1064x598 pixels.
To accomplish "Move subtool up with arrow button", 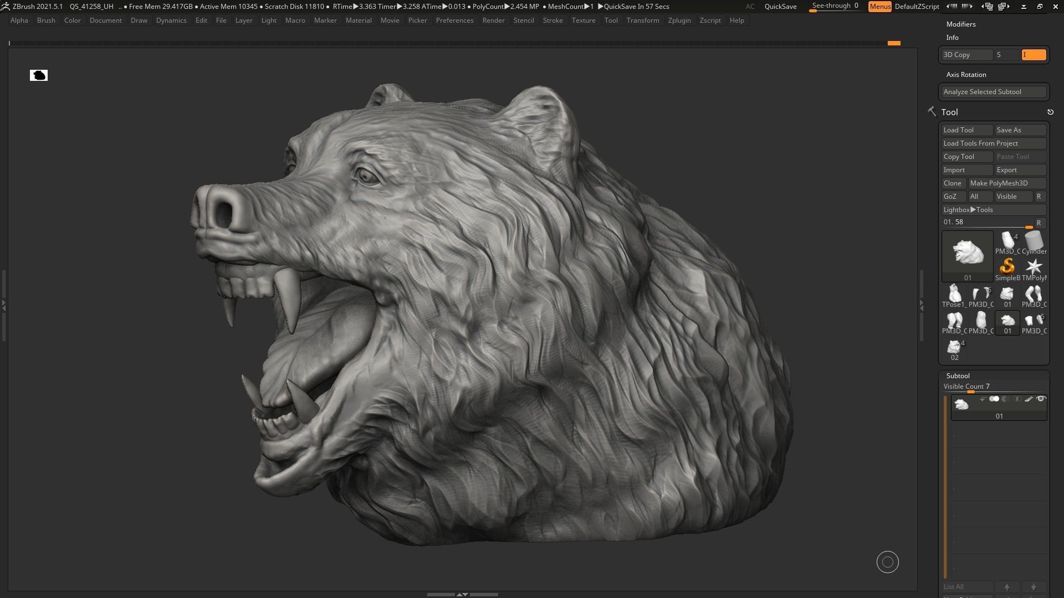I will [1007, 587].
